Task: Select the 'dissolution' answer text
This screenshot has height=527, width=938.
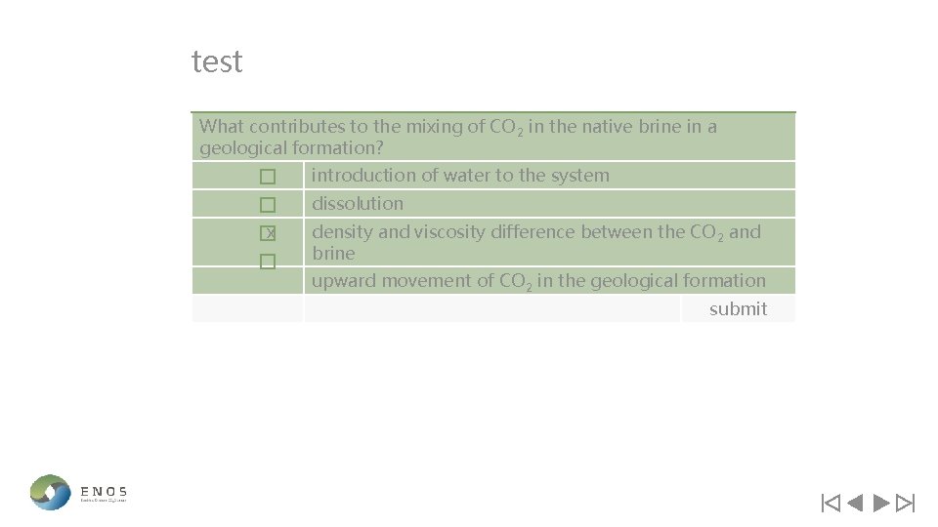Action: (357, 204)
